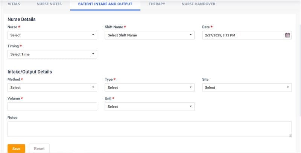Go to the Therapy tab
The image size is (301, 153).
click(157, 4)
